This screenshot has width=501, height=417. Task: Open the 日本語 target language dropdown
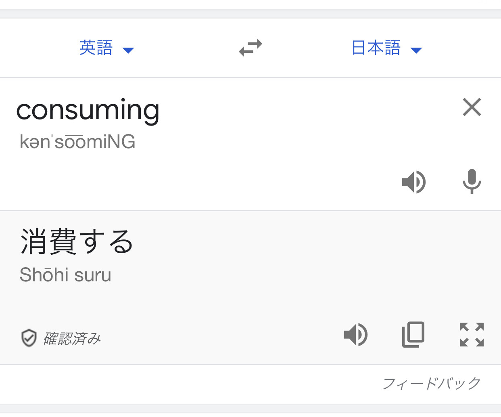pos(387,48)
